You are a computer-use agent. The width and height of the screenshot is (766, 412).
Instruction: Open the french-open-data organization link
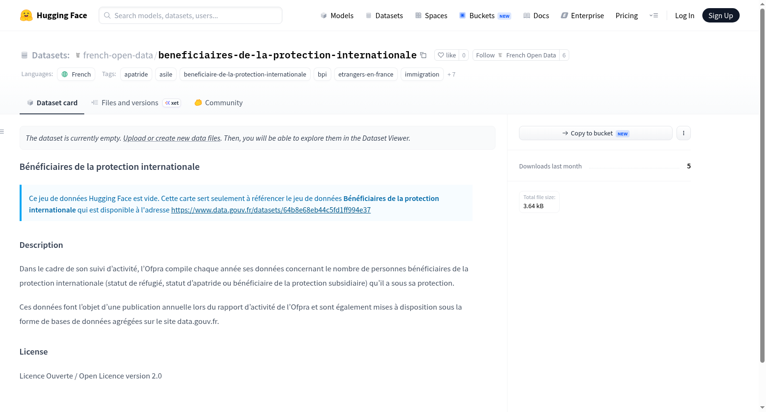pos(118,56)
